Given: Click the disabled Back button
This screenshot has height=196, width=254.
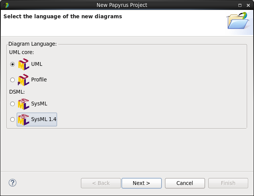Looking at the screenshot, I should [x=101, y=183].
